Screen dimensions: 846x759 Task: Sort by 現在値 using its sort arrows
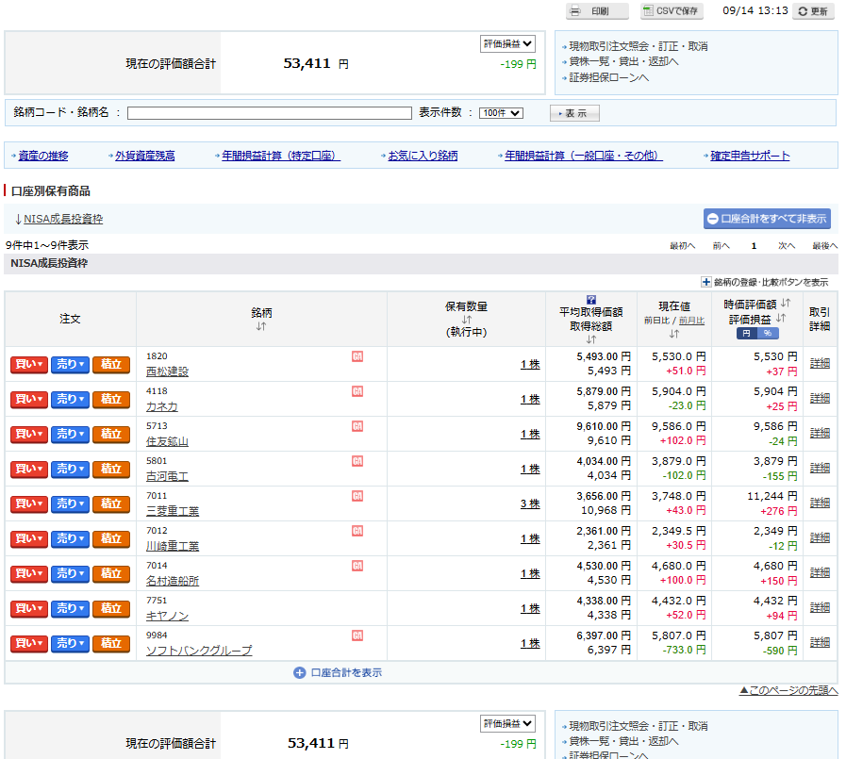coord(674,334)
